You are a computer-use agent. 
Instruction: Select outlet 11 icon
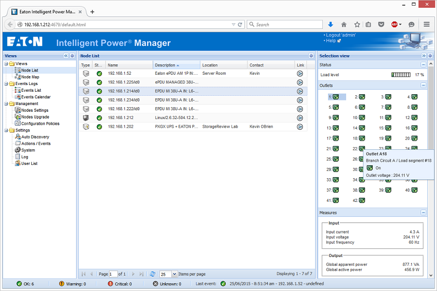pyautogui.click(x=388, y=117)
